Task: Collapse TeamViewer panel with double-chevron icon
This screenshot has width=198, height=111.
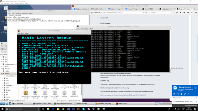Action: (188, 94)
